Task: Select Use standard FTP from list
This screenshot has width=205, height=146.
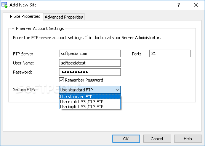Action: [x=90, y=97]
